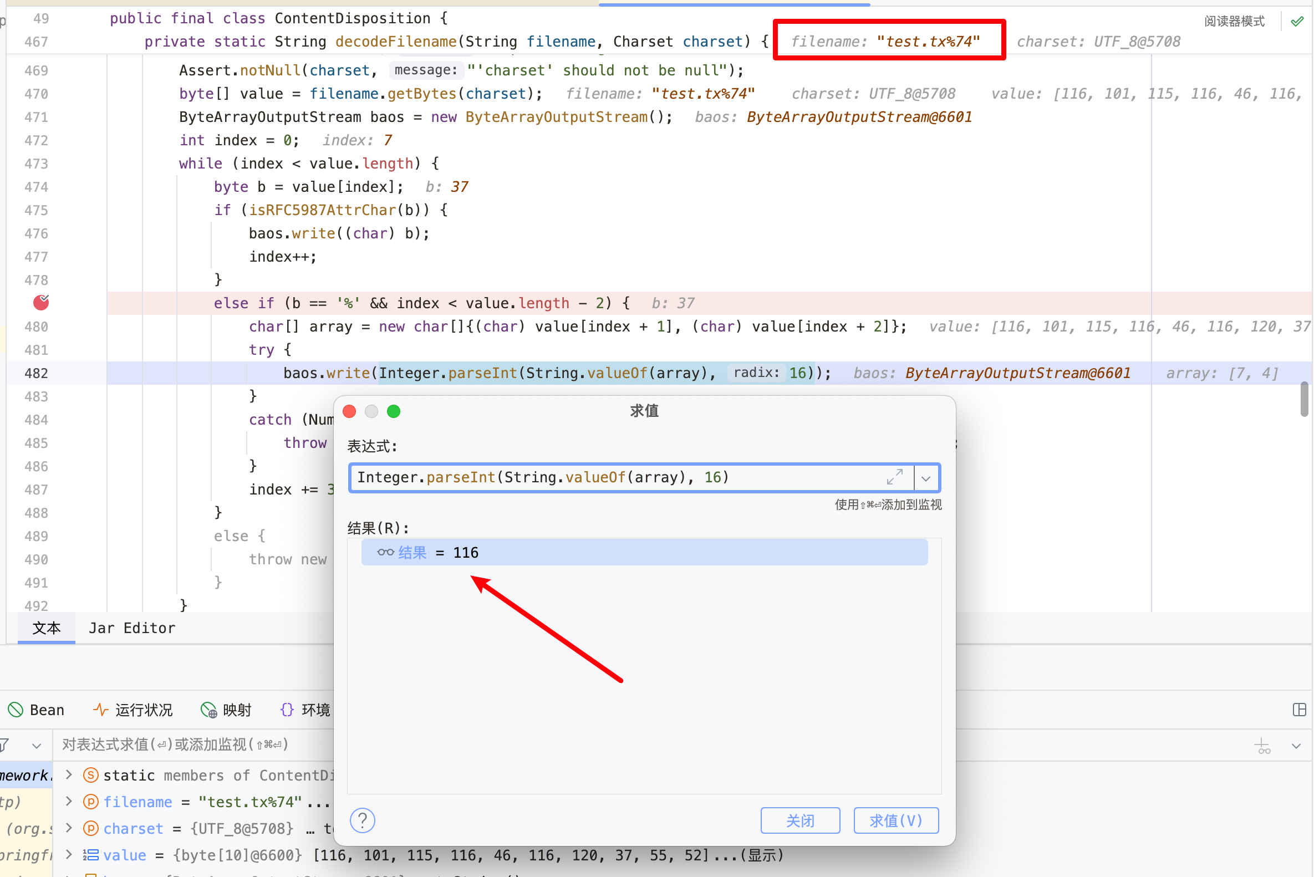
Task: Click the expand expression field icon
Action: [895, 477]
